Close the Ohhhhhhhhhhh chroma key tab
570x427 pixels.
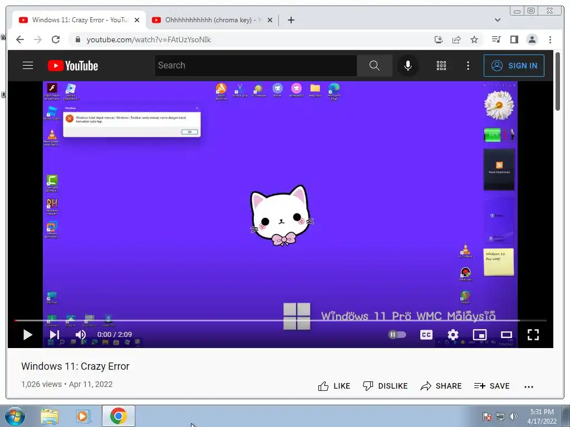[270, 20]
